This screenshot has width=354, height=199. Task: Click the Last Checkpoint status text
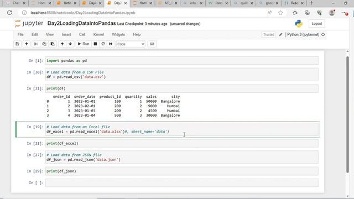pyautogui.click(x=142, y=24)
